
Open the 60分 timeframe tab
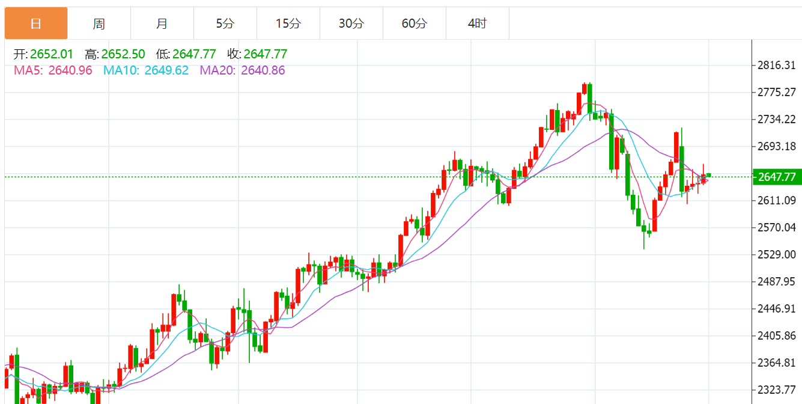tap(415, 24)
